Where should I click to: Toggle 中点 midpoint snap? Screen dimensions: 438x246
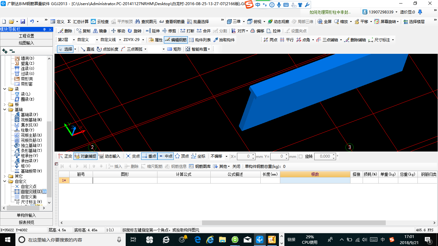click(x=166, y=156)
